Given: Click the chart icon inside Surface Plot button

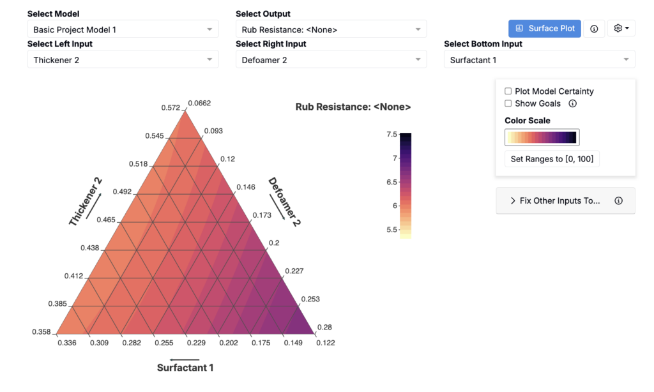Looking at the screenshot, I should pos(519,28).
